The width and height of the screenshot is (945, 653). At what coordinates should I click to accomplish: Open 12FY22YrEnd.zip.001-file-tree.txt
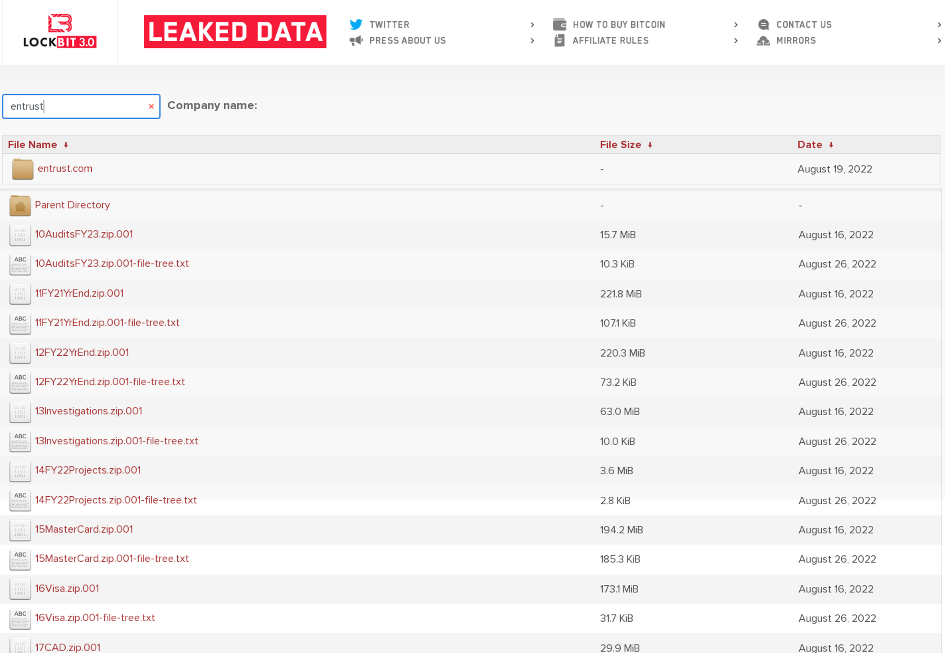(110, 382)
